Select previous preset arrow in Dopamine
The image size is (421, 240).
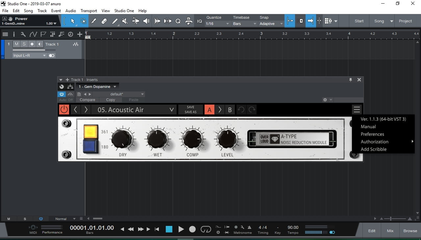(75, 110)
